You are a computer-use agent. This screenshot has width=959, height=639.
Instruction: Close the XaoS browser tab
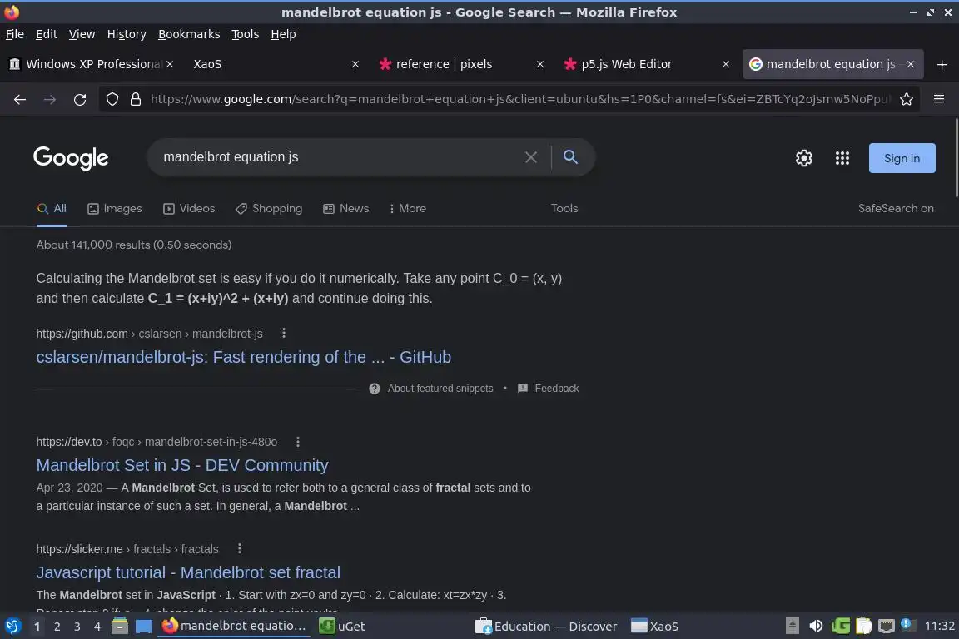pos(355,64)
